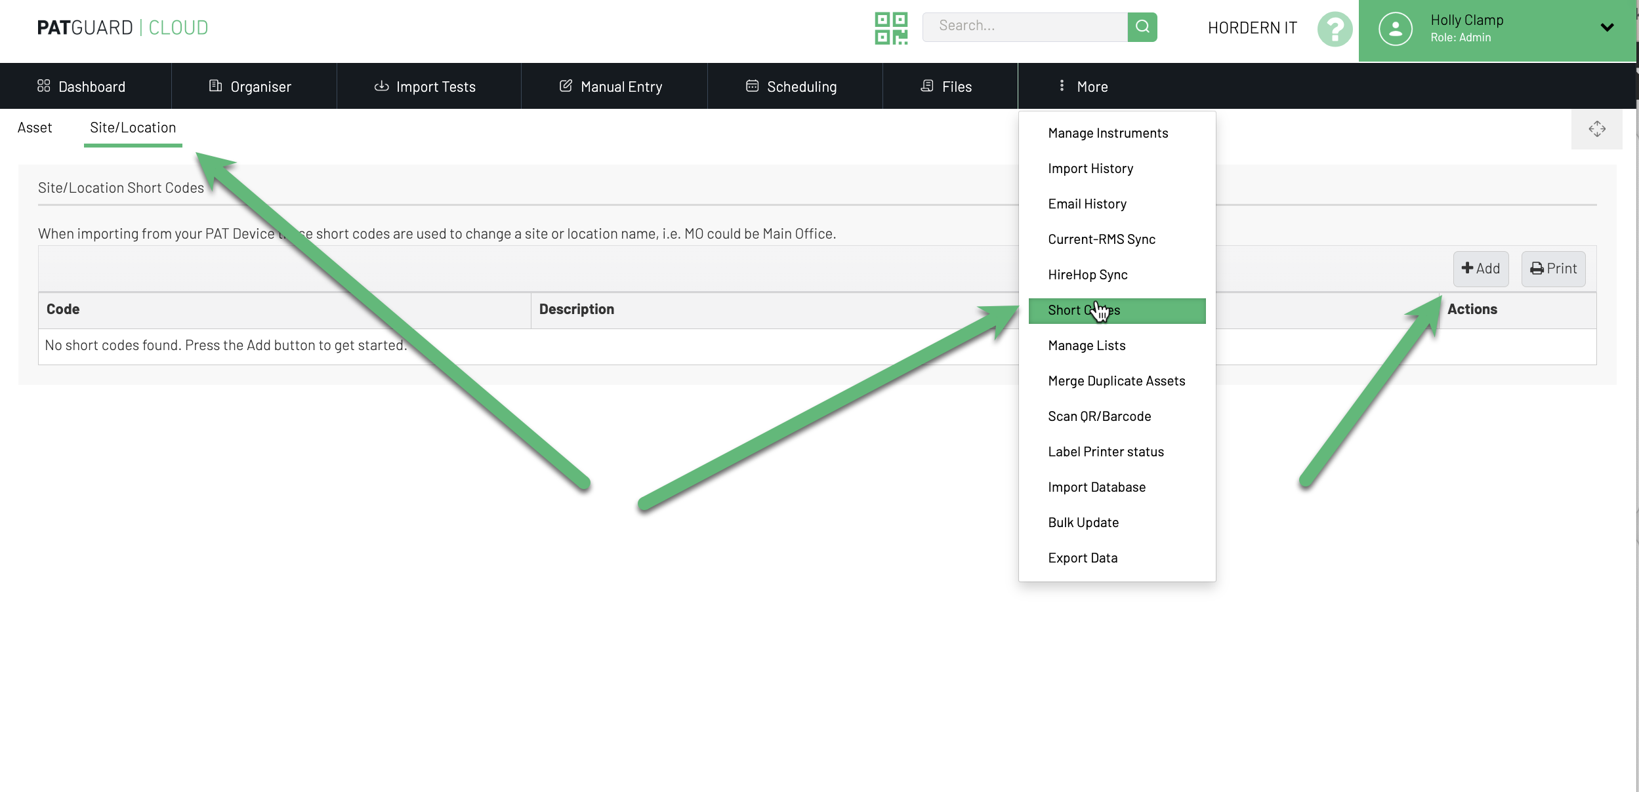Open the help question mark icon

(x=1334, y=29)
